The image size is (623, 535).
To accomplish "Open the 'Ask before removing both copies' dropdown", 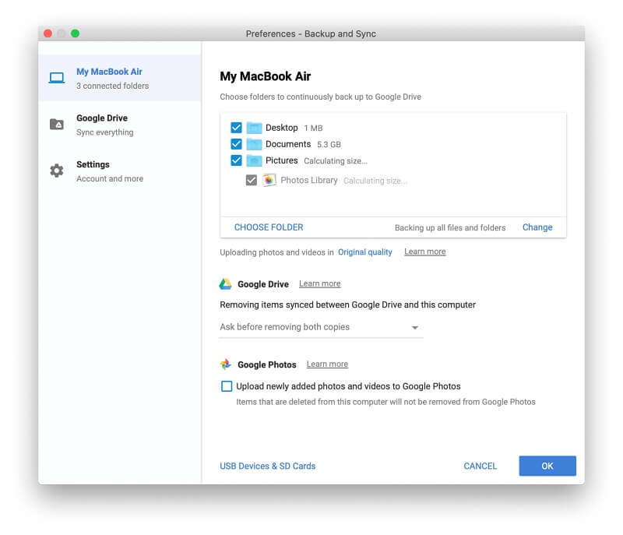I will pos(321,327).
